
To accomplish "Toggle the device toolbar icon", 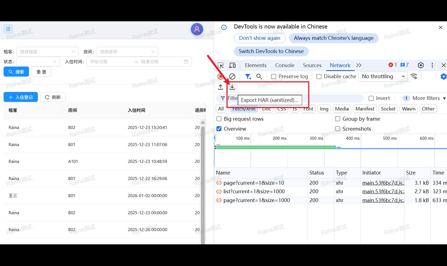I will (232, 65).
